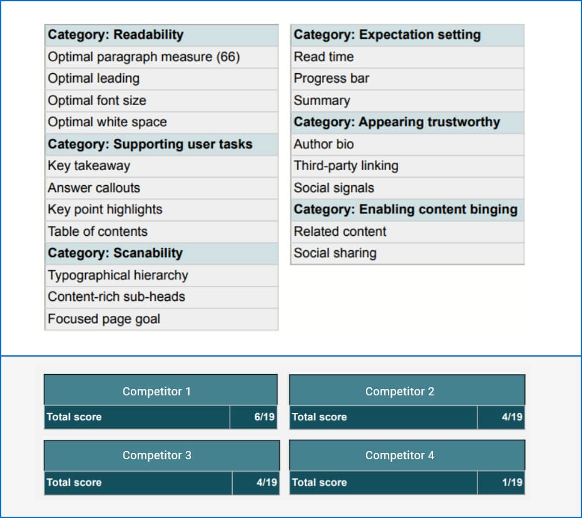Click the Progress bar row

[407, 79]
